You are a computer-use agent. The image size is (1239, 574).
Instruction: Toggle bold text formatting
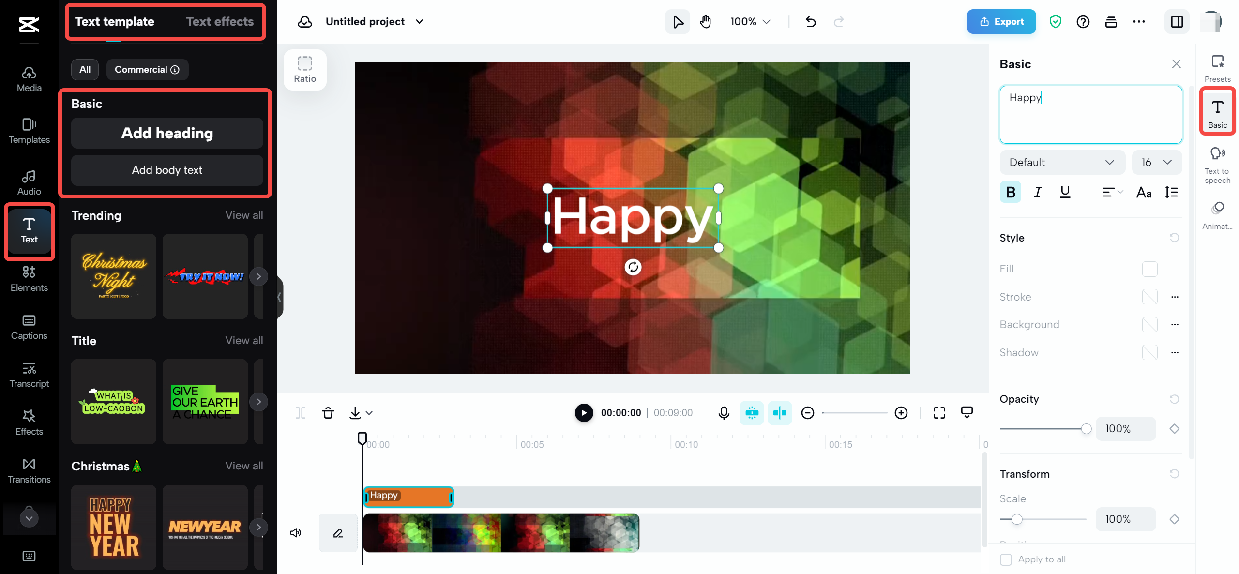(1011, 192)
